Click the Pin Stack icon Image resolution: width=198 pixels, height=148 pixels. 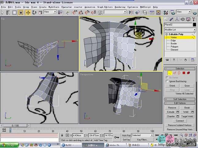point(167,60)
